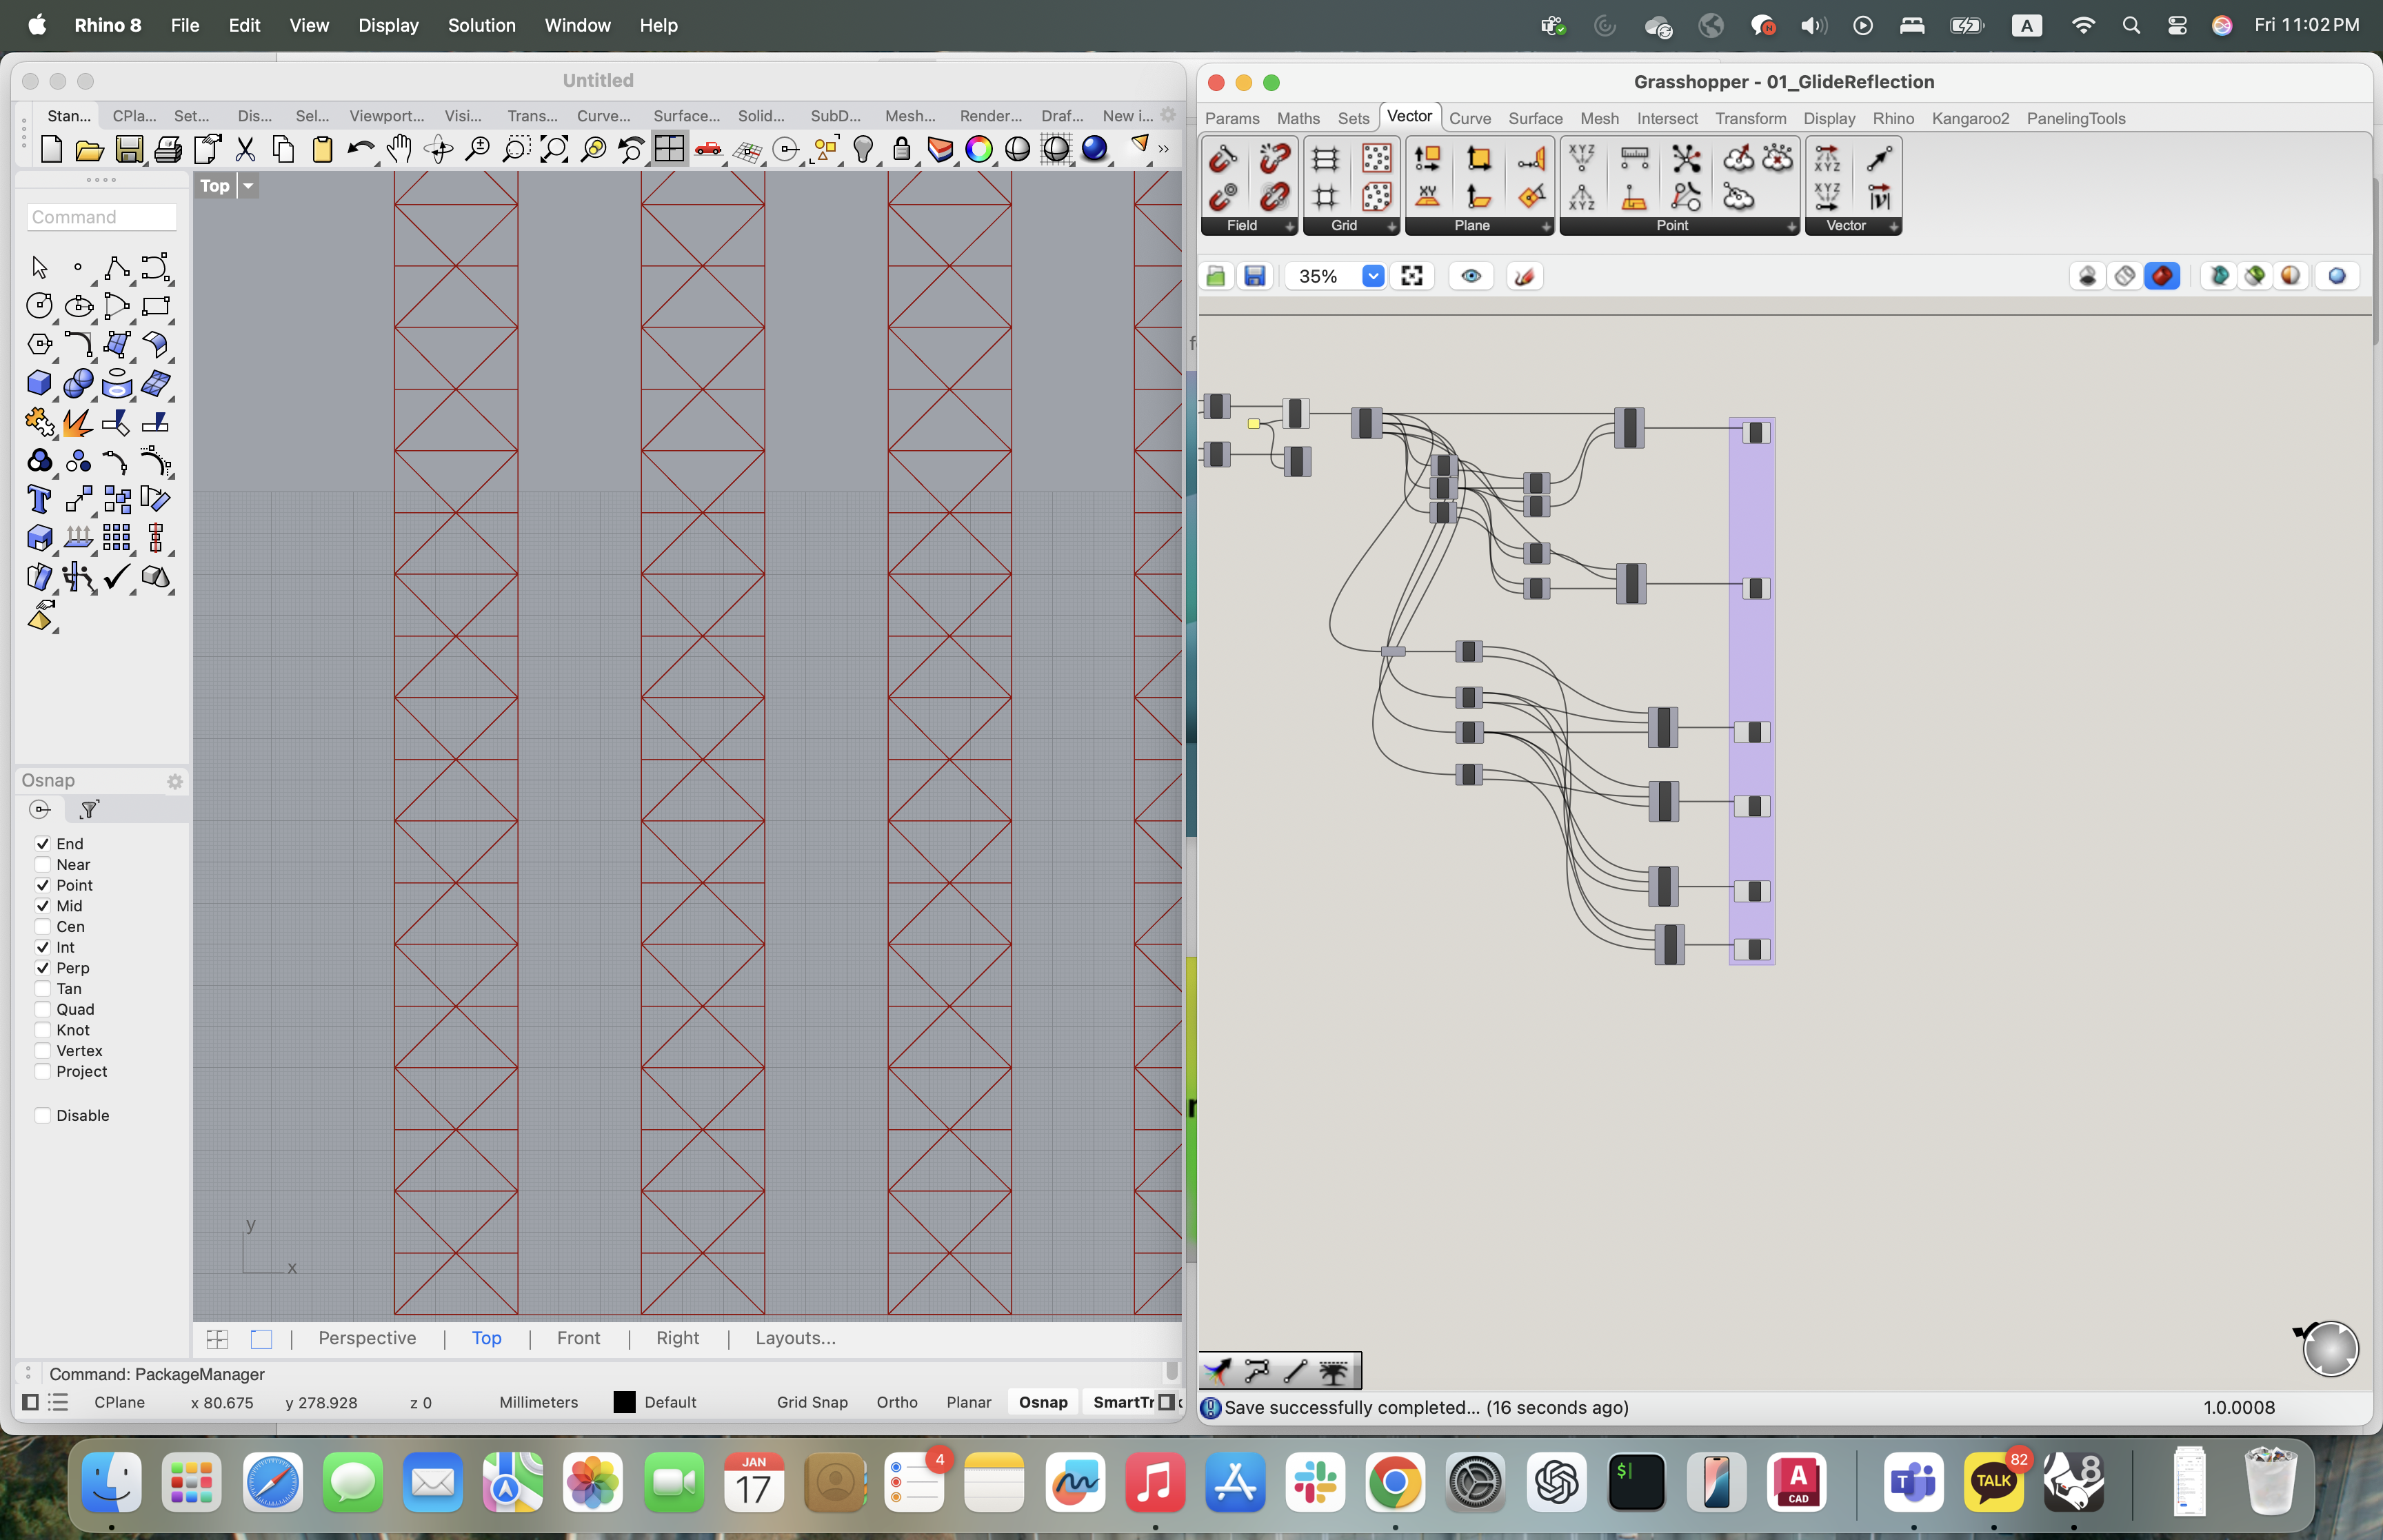2383x1540 pixels.
Task: Click Grasshopper save file icon
Action: 1255,276
